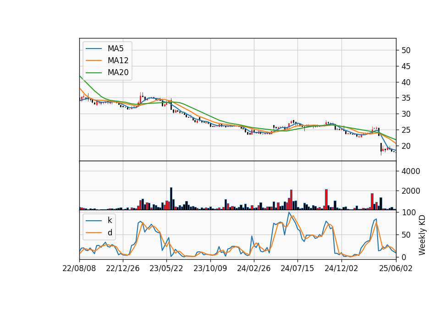
Task: Click the 23/05/22 date axis label
Action: [x=166, y=268]
